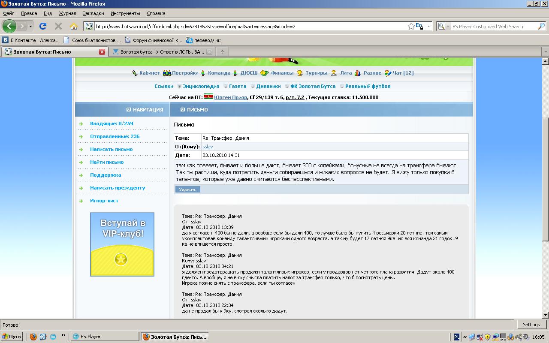Click the URL address field
The width and height of the screenshot is (549, 343).
(249, 26)
